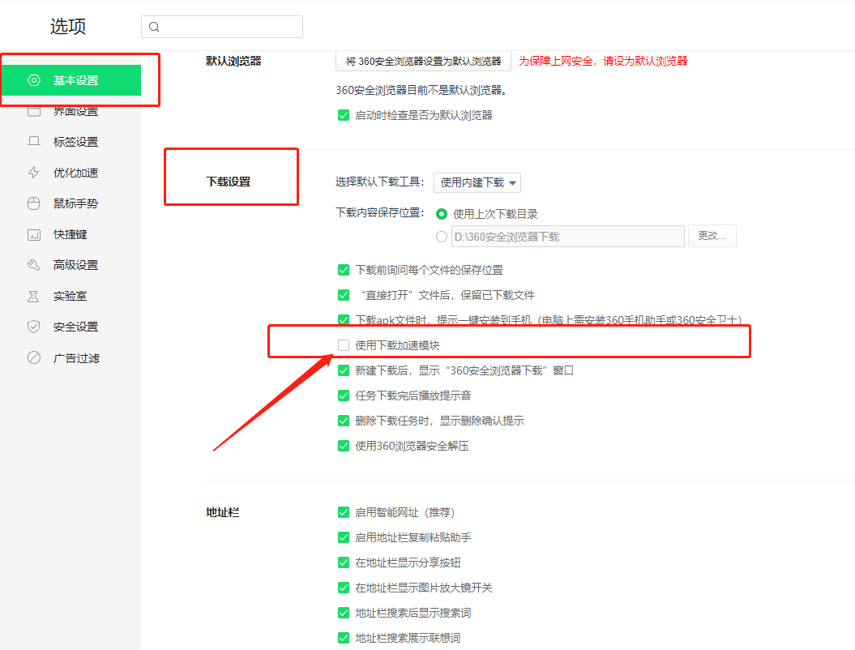
Task: Uncheck 任务下载完后播放提示音
Action: point(344,396)
